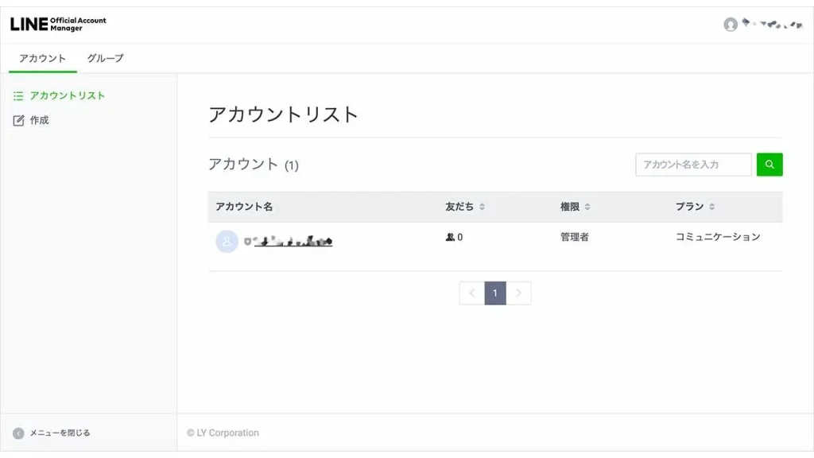Viewport: 814px width, 458px height.
Task: Click the friends count icon in the row
Action: click(450, 237)
